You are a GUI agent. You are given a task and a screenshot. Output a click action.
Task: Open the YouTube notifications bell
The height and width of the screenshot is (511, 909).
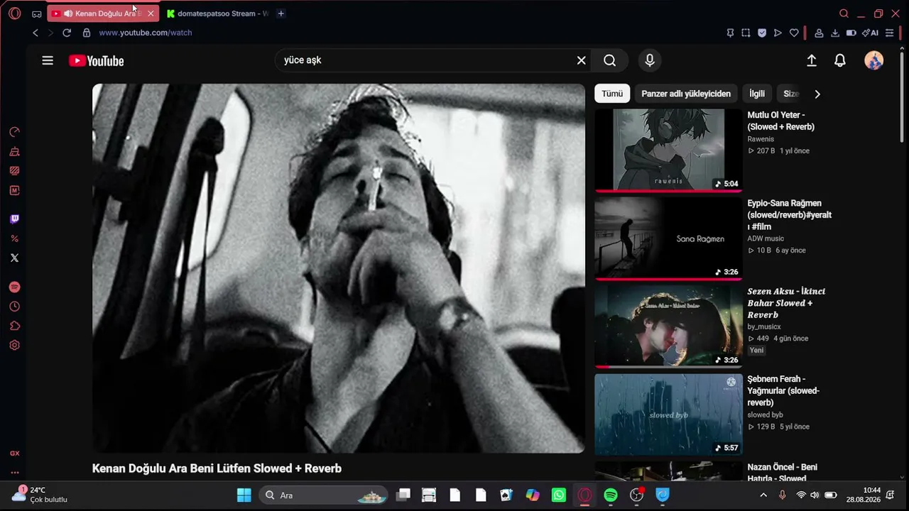[840, 60]
